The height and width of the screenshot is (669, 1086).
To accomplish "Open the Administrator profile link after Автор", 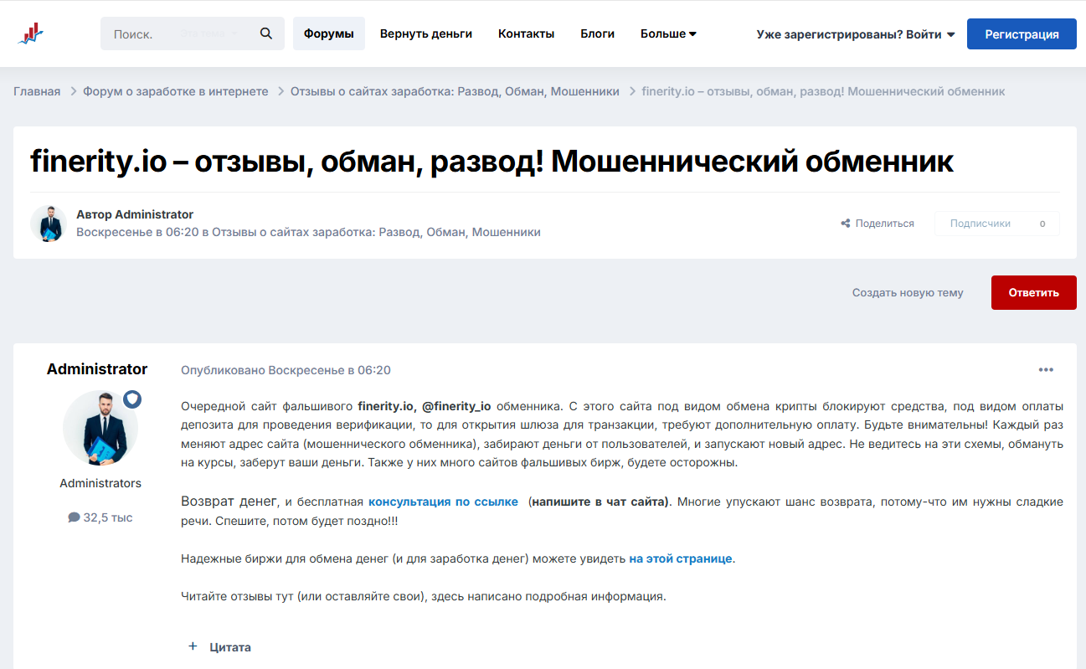I will (x=154, y=214).
